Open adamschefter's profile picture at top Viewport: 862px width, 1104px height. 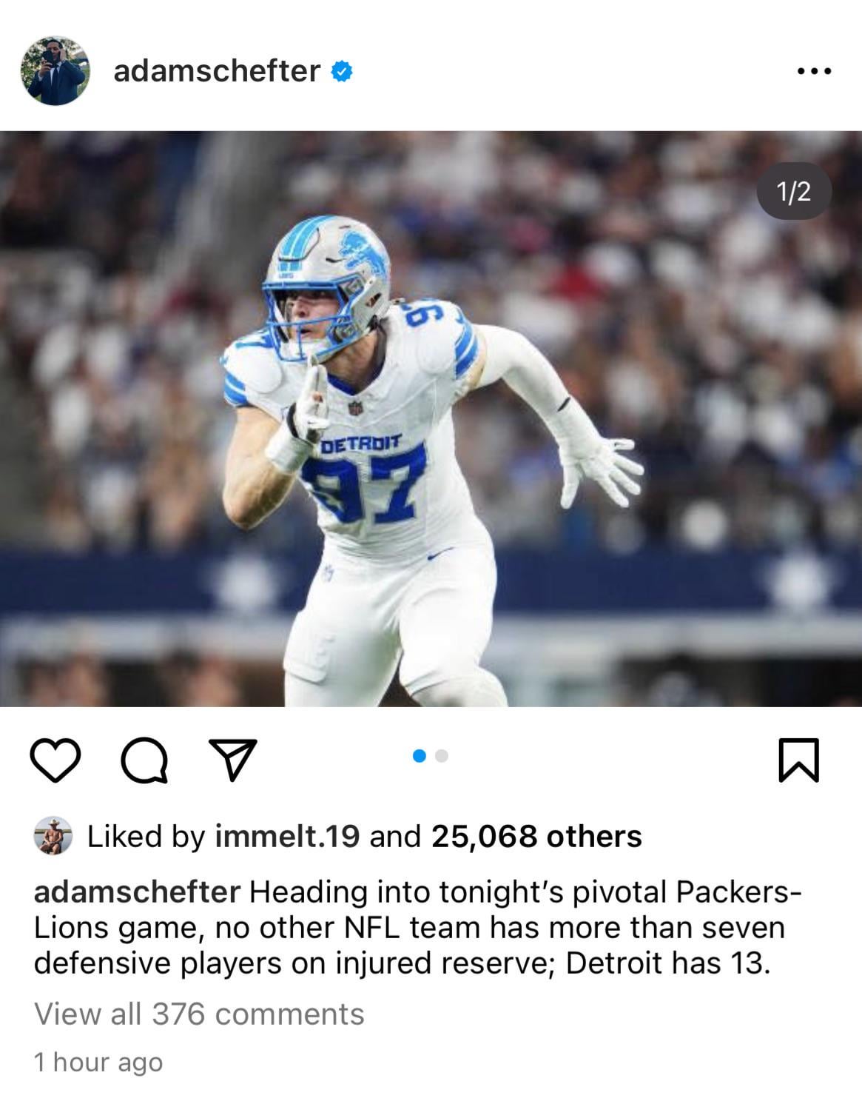55,71
